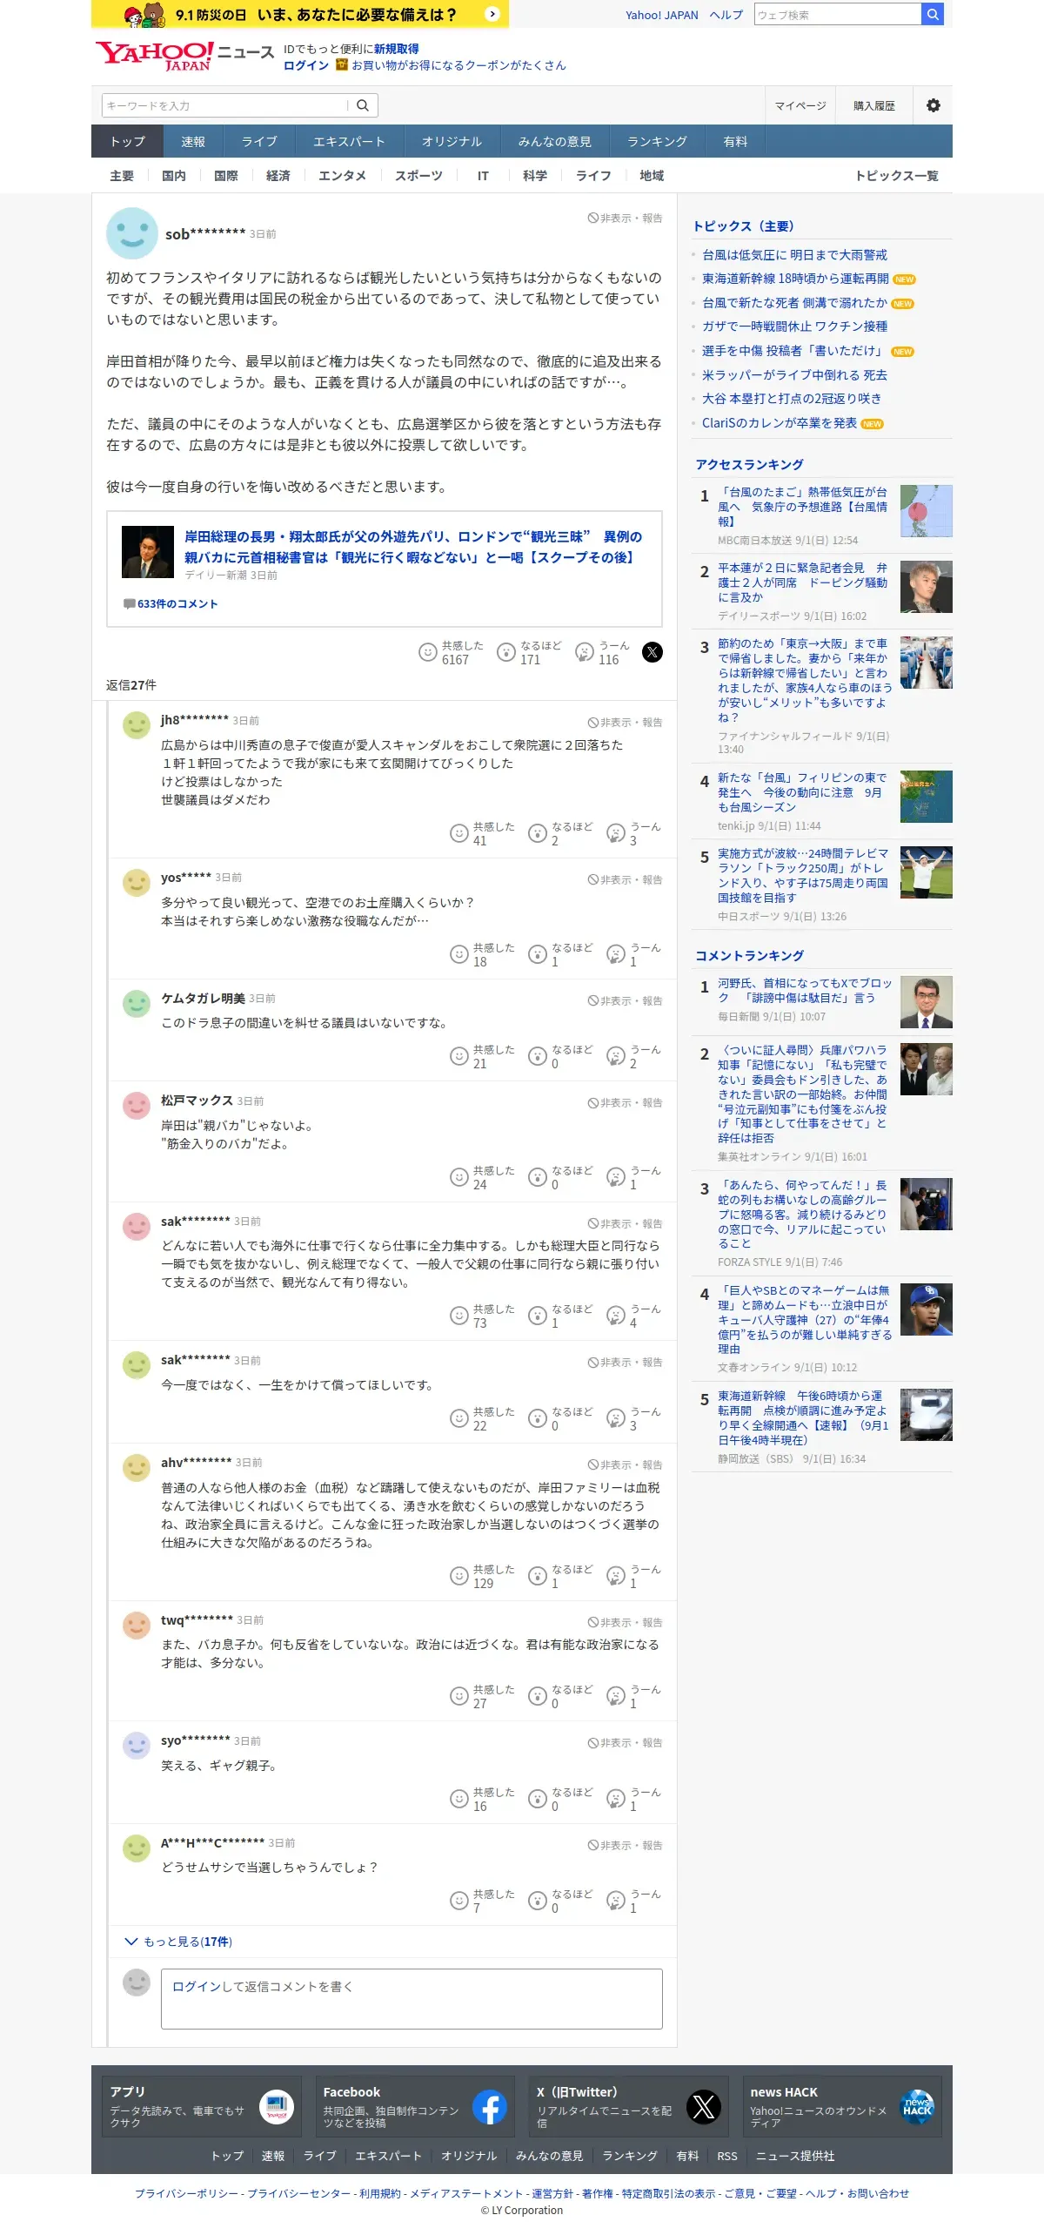
Task: Click うーん on ケムタガレ明美 reply
Action: (x=633, y=1056)
